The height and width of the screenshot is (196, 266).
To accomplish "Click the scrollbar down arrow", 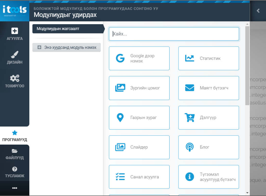I will coord(247,193).
